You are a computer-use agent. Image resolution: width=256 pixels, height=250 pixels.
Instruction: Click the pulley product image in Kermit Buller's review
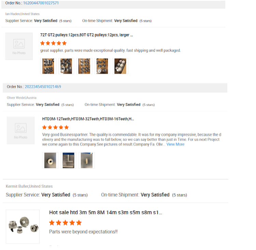point(23,226)
